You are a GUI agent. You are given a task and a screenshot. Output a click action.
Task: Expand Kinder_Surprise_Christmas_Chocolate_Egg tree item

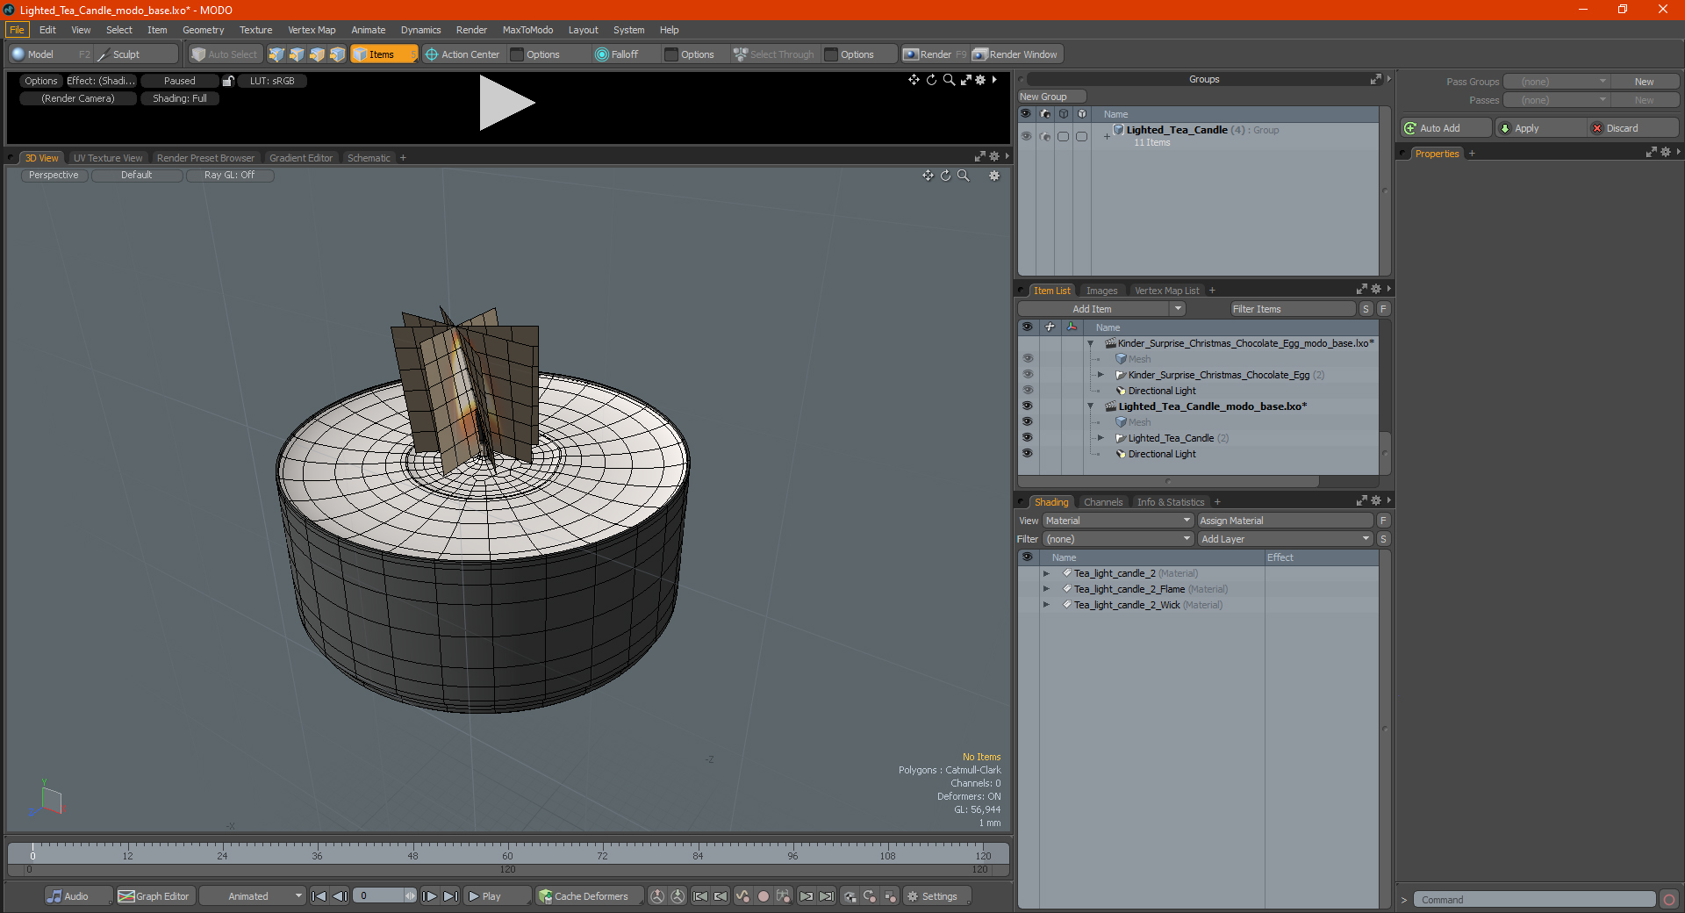(1101, 375)
